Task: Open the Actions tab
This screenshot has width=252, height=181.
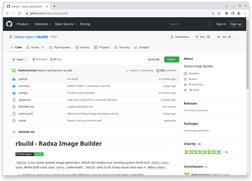Action: click(83, 47)
